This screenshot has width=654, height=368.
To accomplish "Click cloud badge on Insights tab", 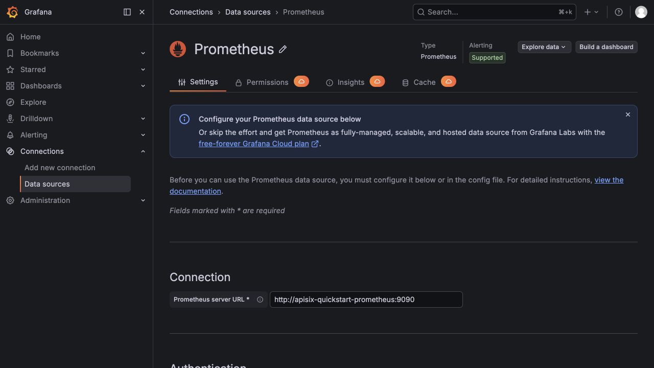I will pos(377,81).
